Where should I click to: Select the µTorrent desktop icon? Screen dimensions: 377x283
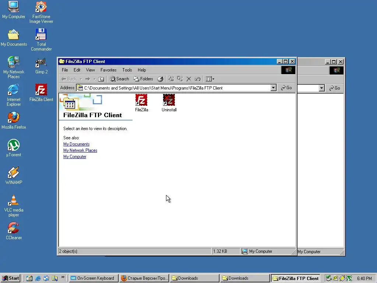[14, 148]
